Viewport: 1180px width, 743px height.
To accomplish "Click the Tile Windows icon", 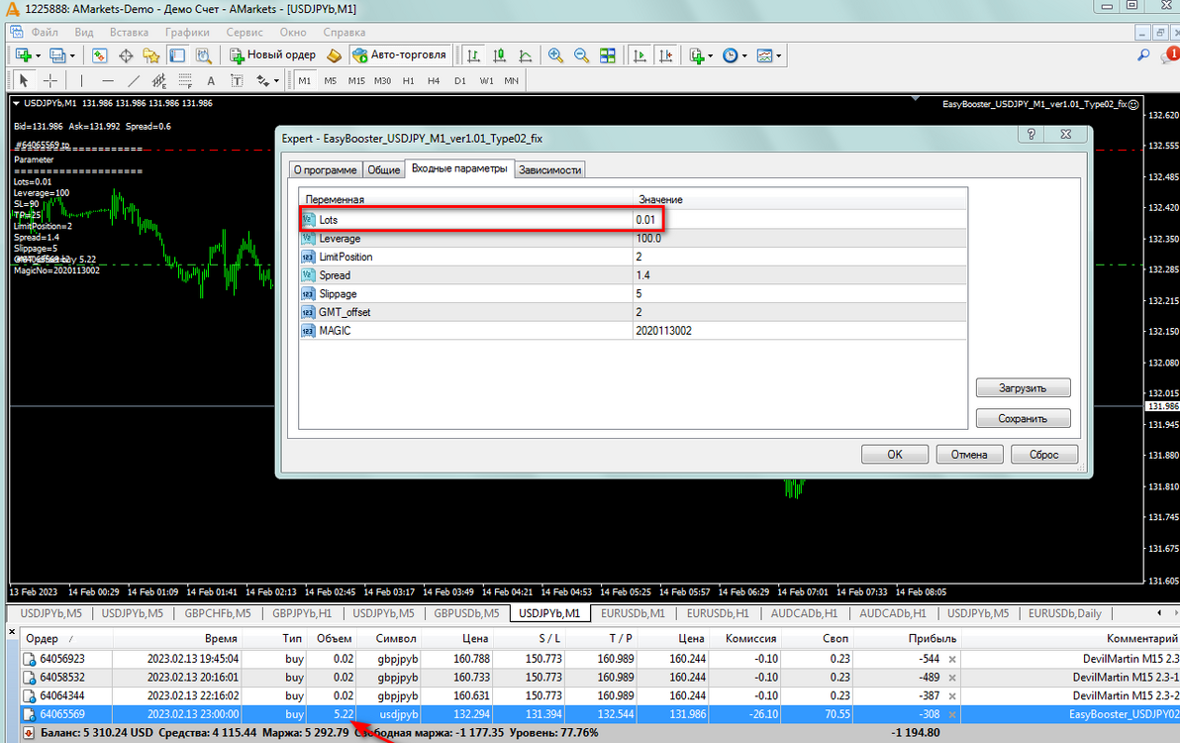I will (607, 54).
